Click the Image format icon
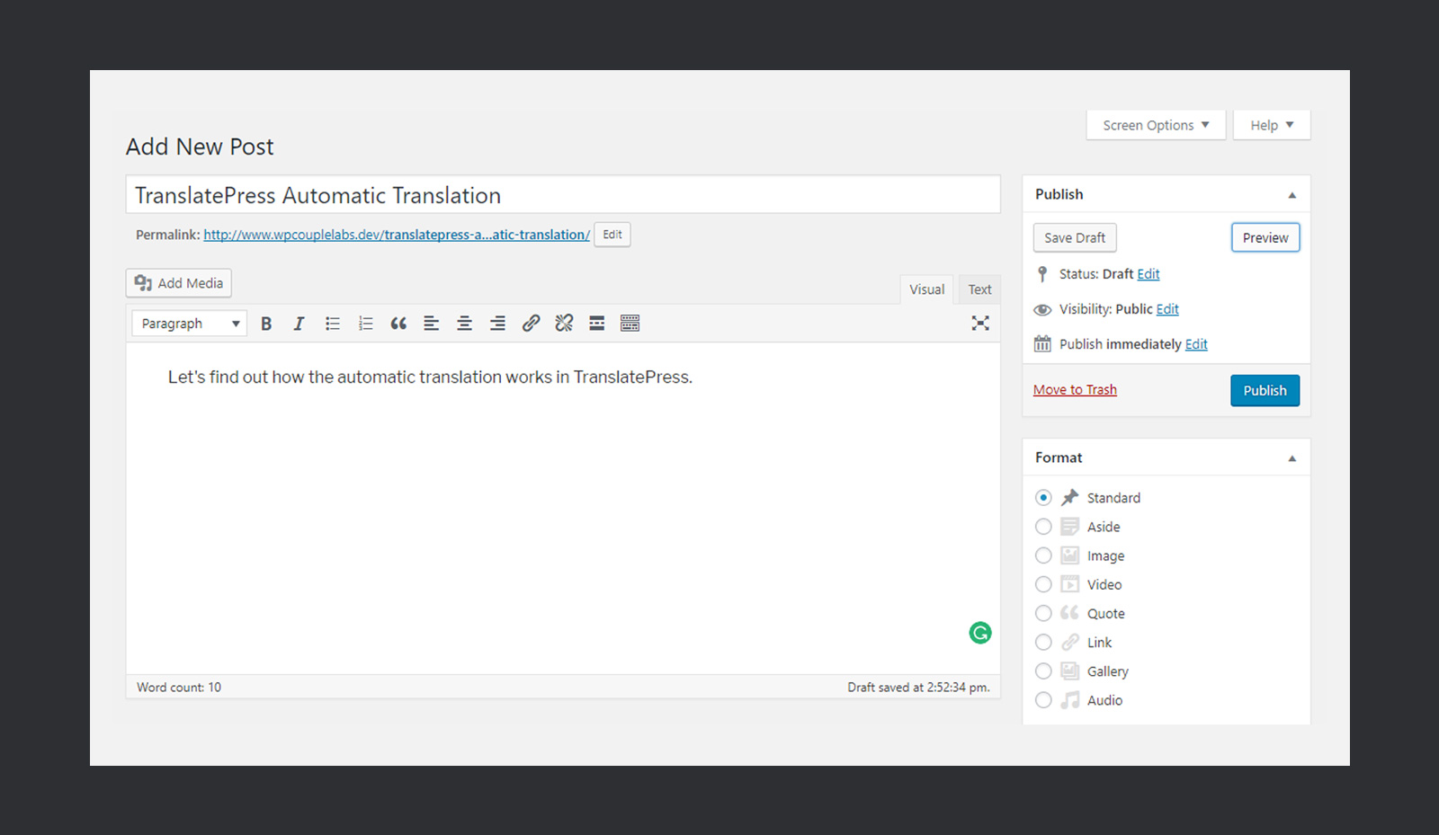 (1069, 555)
